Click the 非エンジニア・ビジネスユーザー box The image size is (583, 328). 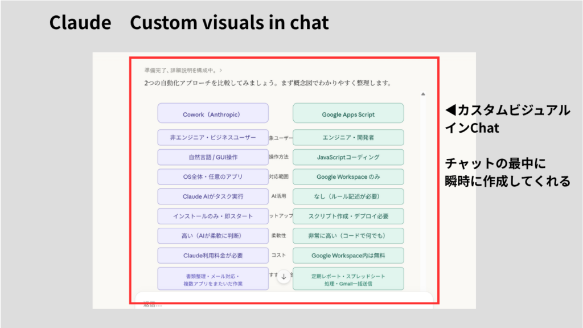point(212,137)
